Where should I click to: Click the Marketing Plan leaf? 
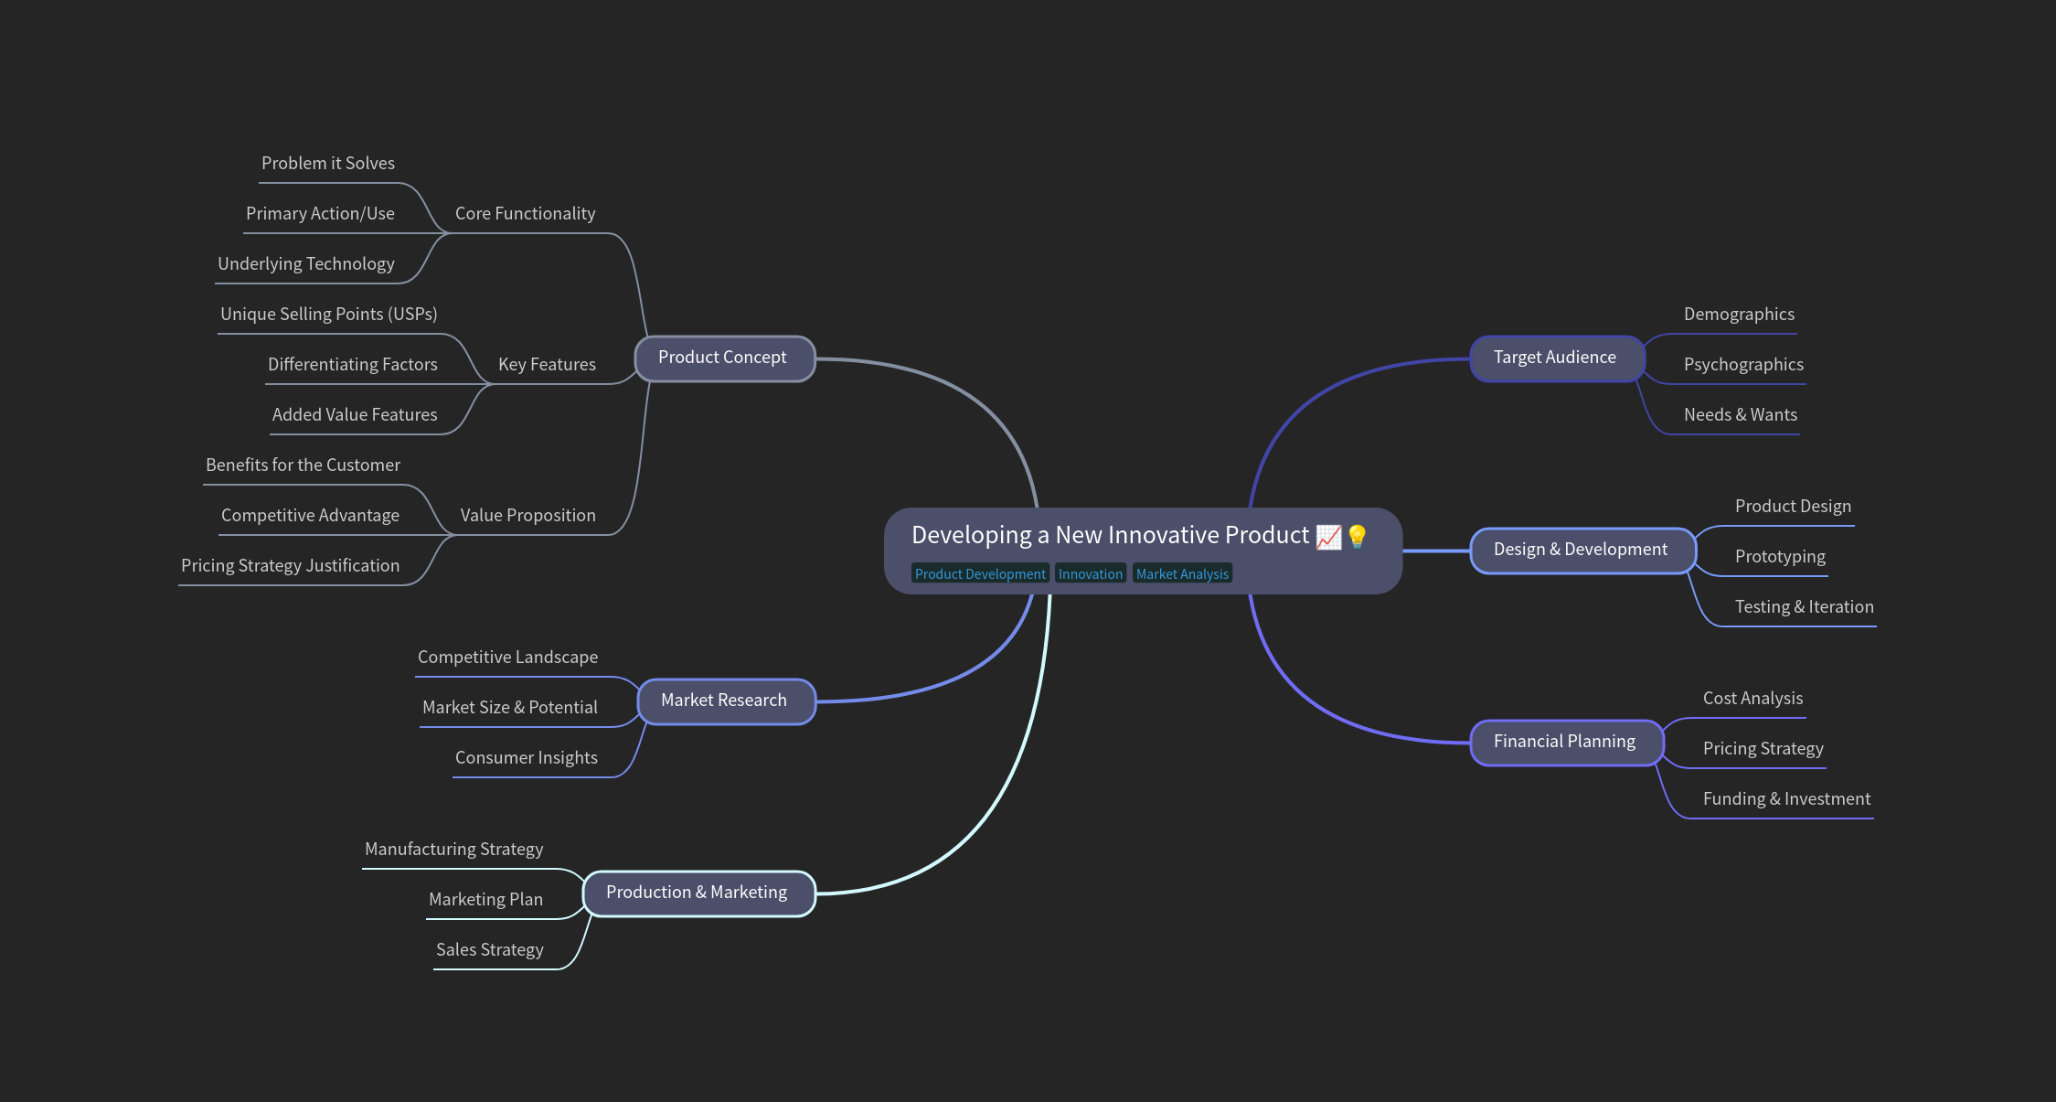tap(485, 900)
